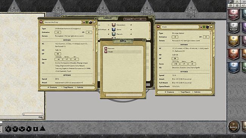The image size is (246, 138).
Task: Open the Characters sidebar shield
Action: click(233, 15)
